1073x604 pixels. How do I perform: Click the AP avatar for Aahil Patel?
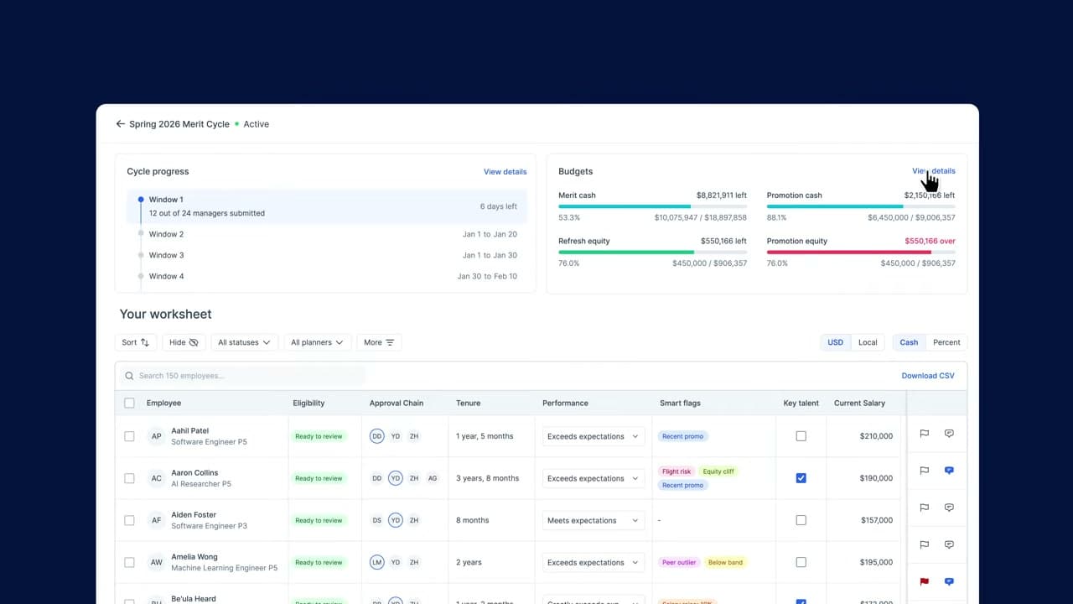point(156,436)
